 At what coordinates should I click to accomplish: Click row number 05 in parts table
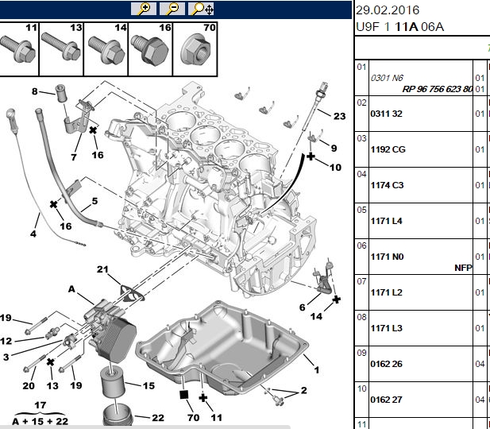[361, 210]
